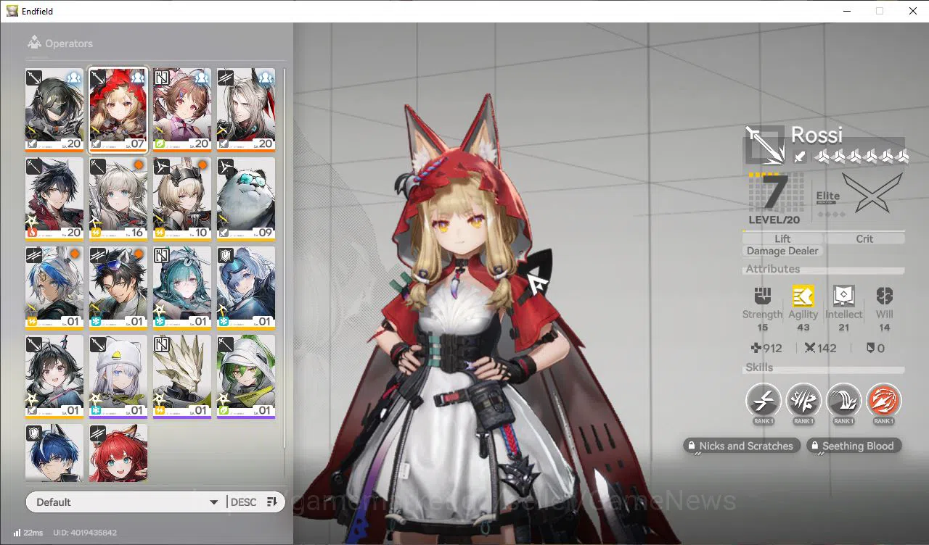Click the HP stat value 912
The height and width of the screenshot is (545, 929).
(767, 348)
